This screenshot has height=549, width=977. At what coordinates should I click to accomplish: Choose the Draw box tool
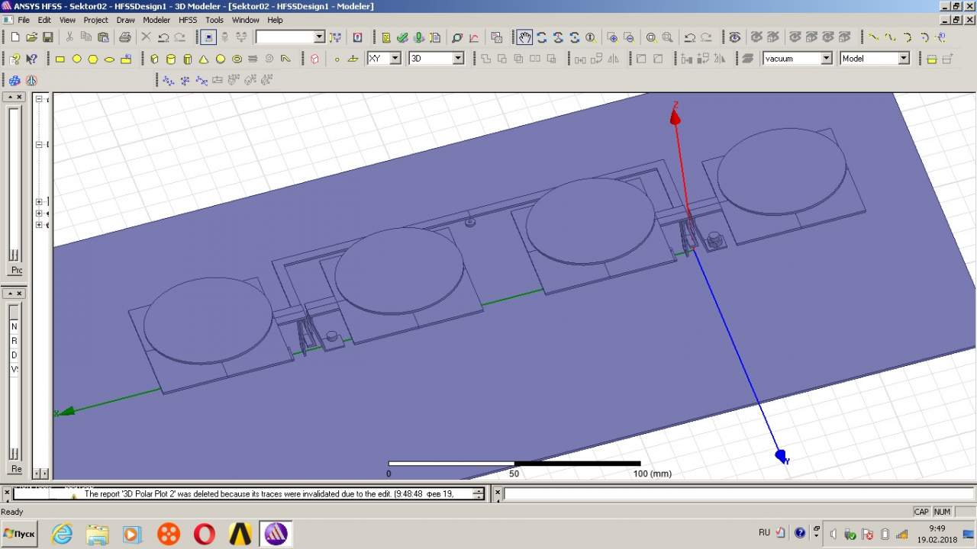tap(154, 59)
